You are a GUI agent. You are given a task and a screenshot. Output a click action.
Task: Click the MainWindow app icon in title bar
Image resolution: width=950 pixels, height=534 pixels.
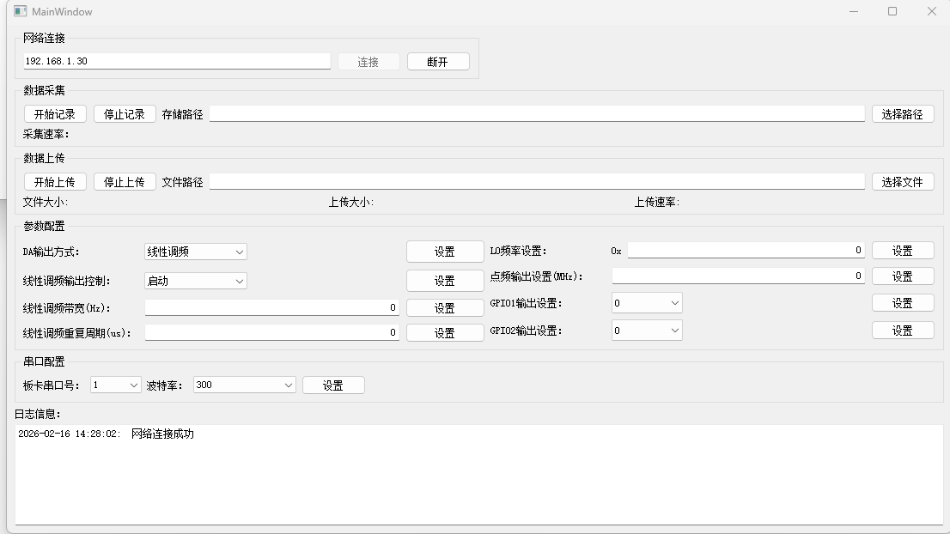click(21, 11)
